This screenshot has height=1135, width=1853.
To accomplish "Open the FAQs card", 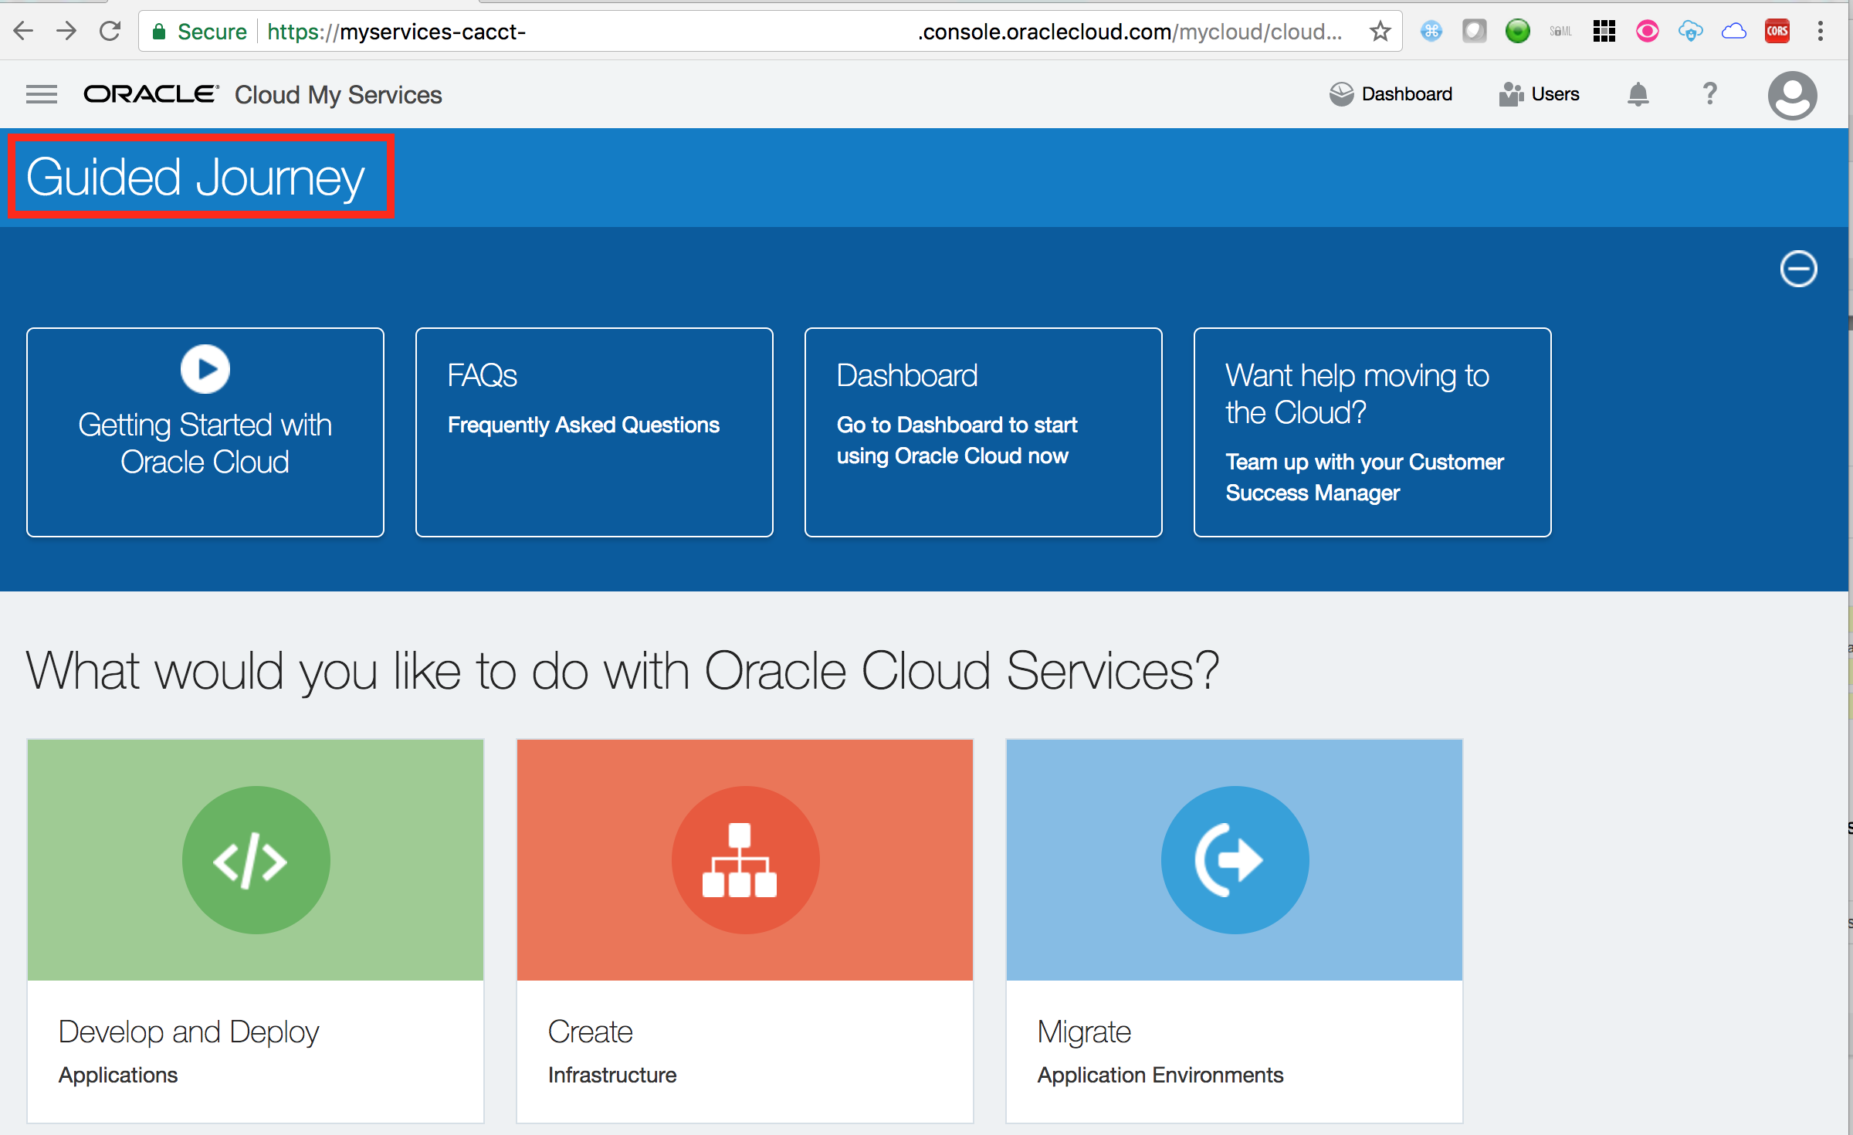I will pyautogui.click(x=595, y=432).
